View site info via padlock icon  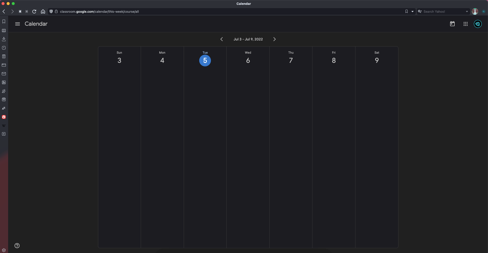[x=56, y=11]
